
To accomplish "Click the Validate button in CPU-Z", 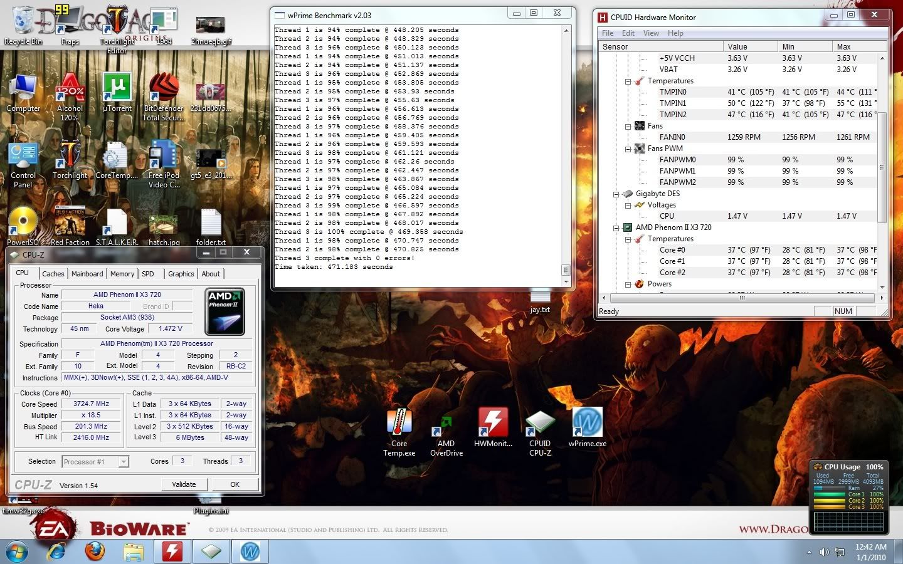I will coord(184,484).
